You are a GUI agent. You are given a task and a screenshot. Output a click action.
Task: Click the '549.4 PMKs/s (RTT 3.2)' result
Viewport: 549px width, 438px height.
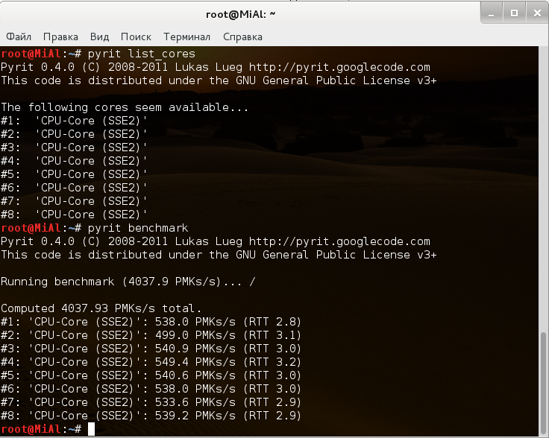(228, 362)
